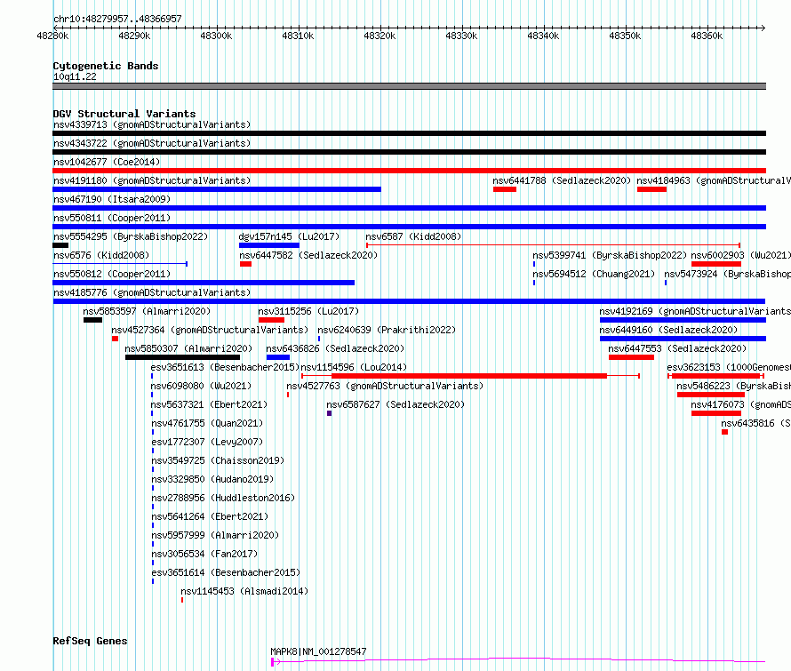This screenshot has height=671, width=791.
Task: Open the esv3623153 1000Genomes label
Action: tap(729, 367)
